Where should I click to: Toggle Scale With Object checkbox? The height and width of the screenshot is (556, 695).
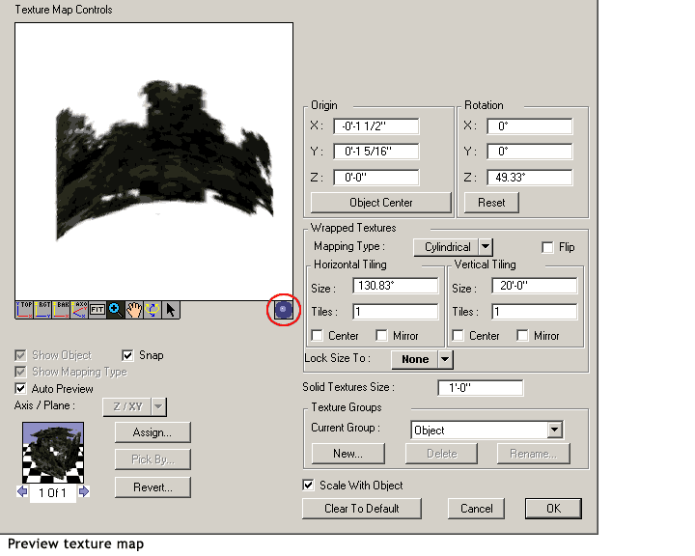tap(308, 485)
